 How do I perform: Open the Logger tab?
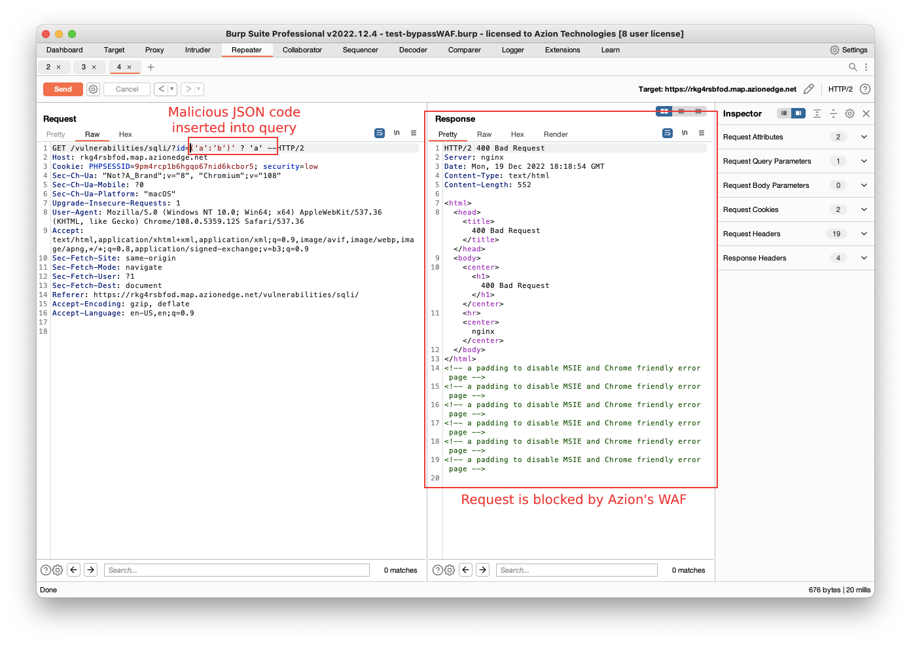point(513,50)
